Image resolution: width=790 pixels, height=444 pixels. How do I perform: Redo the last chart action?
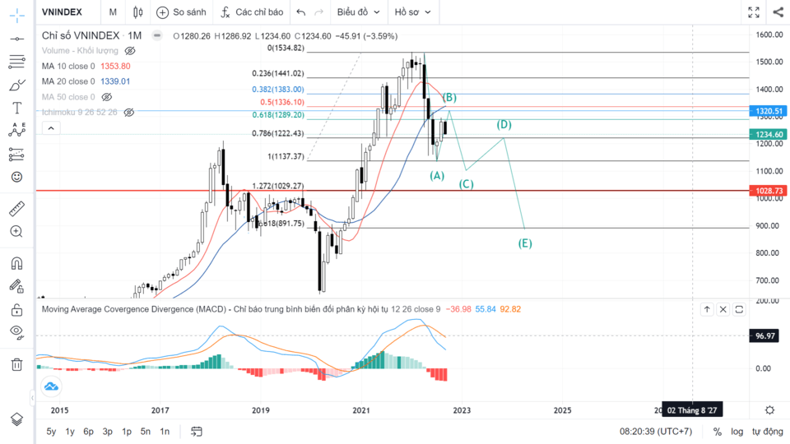click(x=319, y=12)
